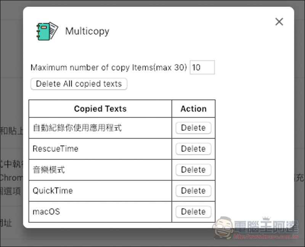Click the Multicopy title text
This screenshot has height=247, width=305.
point(87,31)
